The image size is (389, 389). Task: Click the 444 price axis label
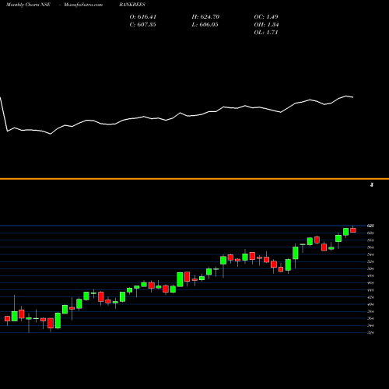[x=370, y=290]
